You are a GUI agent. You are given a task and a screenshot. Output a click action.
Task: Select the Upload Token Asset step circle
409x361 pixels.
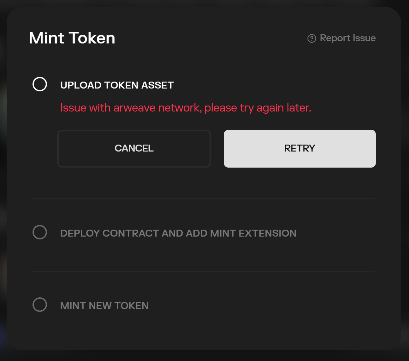pyautogui.click(x=40, y=84)
